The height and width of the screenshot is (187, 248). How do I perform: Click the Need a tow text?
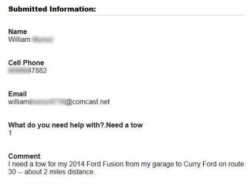click(x=124, y=125)
